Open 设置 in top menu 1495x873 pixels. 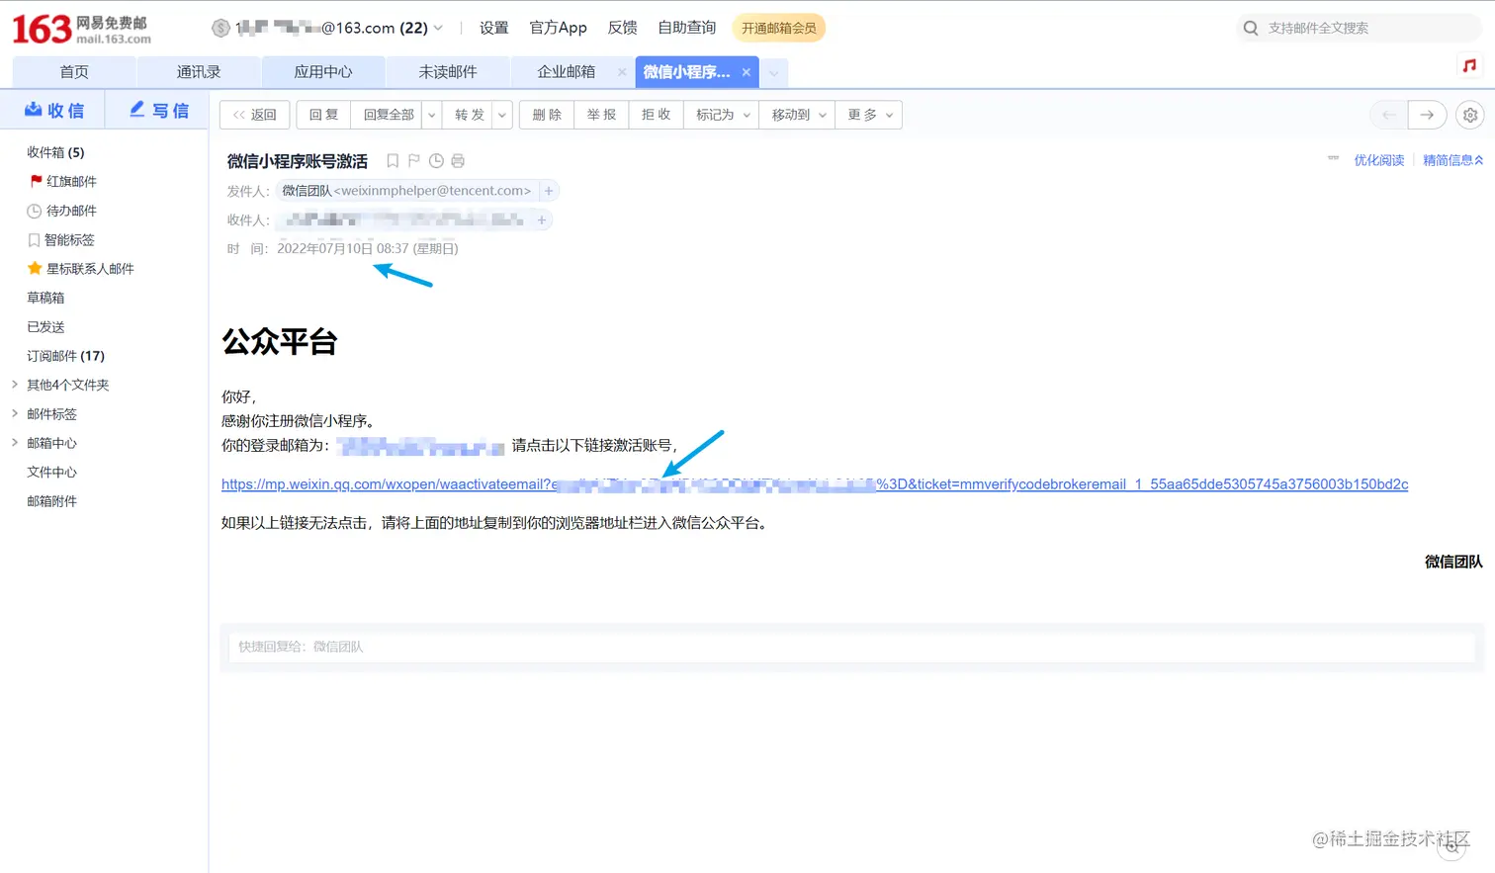(x=493, y=28)
